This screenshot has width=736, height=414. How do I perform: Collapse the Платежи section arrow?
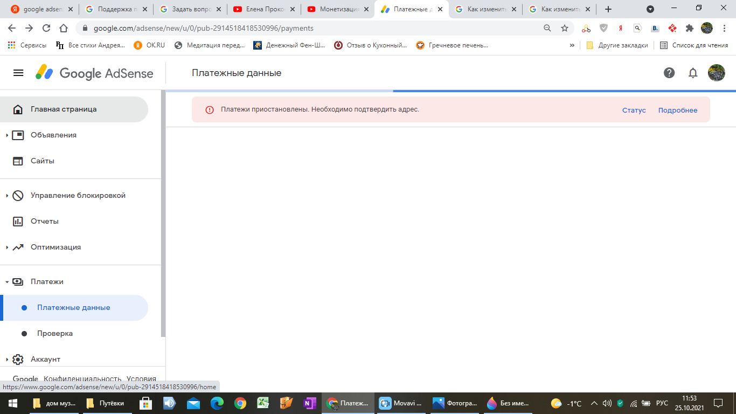click(7, 282)
